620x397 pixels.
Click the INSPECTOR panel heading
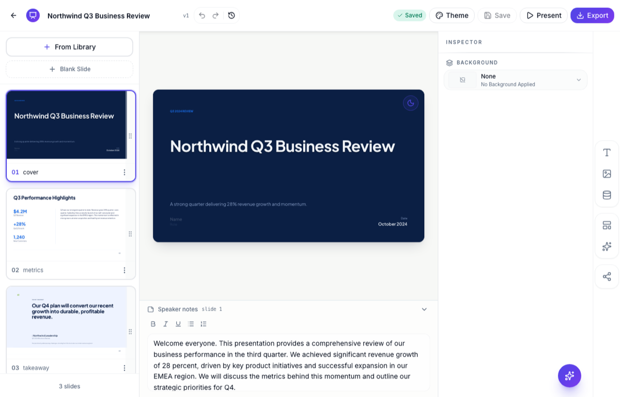464,42
